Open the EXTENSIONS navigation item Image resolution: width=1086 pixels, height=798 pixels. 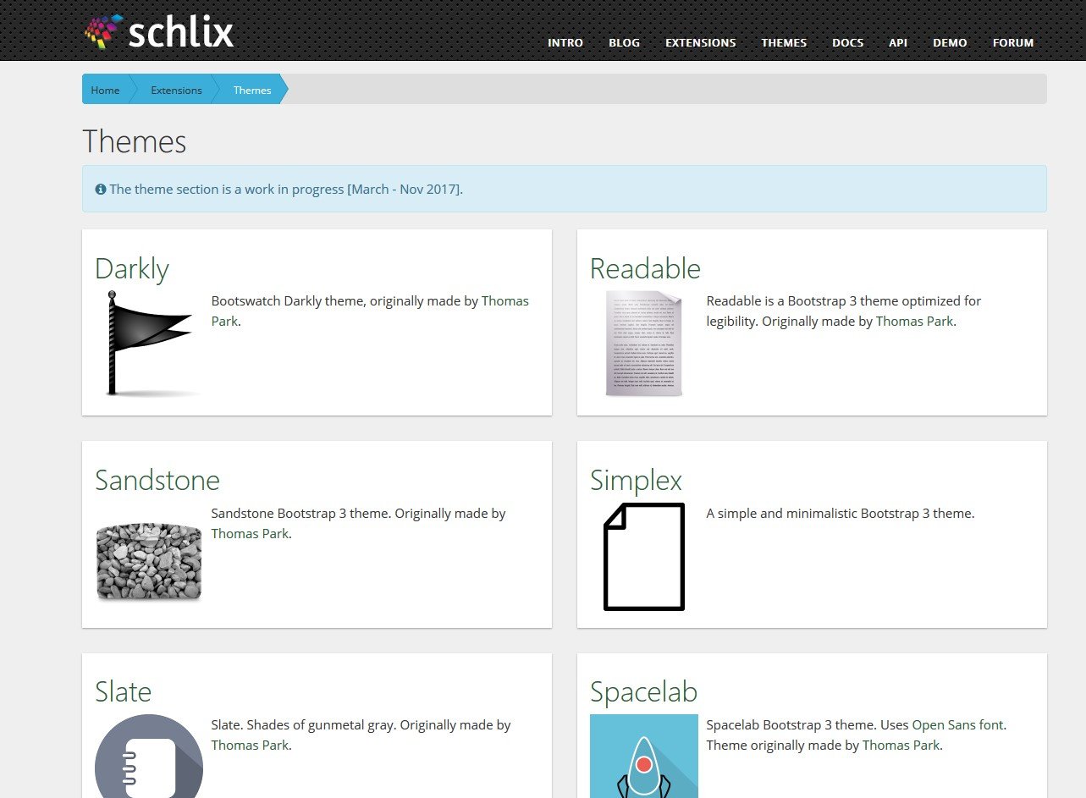(700, 42)
